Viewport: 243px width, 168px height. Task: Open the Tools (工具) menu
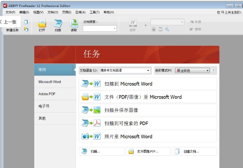tap(94, 12)
